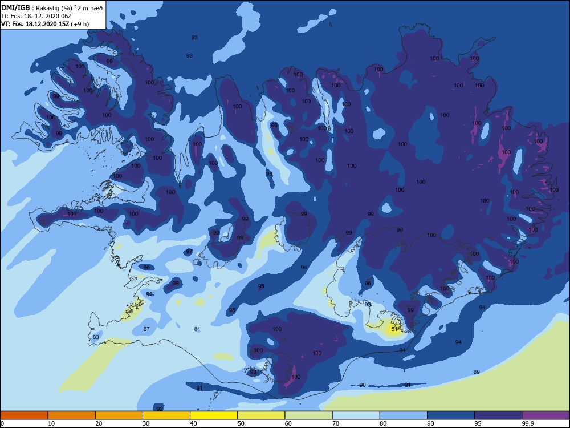
Task: Select the dark blue 90–95 legend swatch
Action: tap(451, 415)
